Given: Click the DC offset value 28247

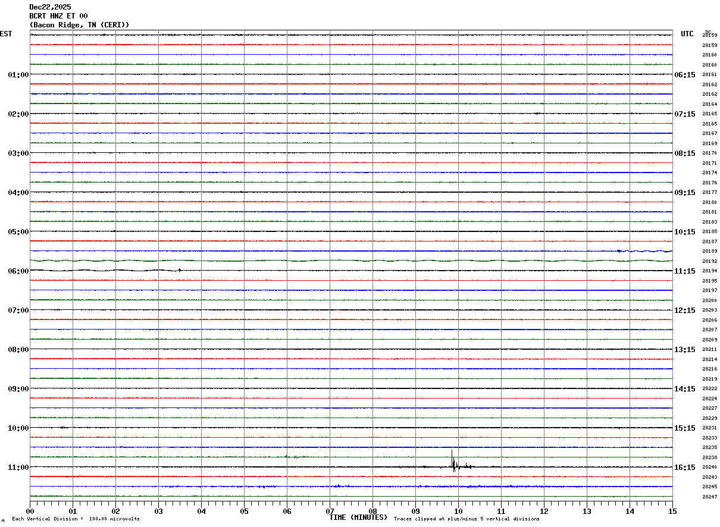Looking at the screenshot, I should click(710, 497).
